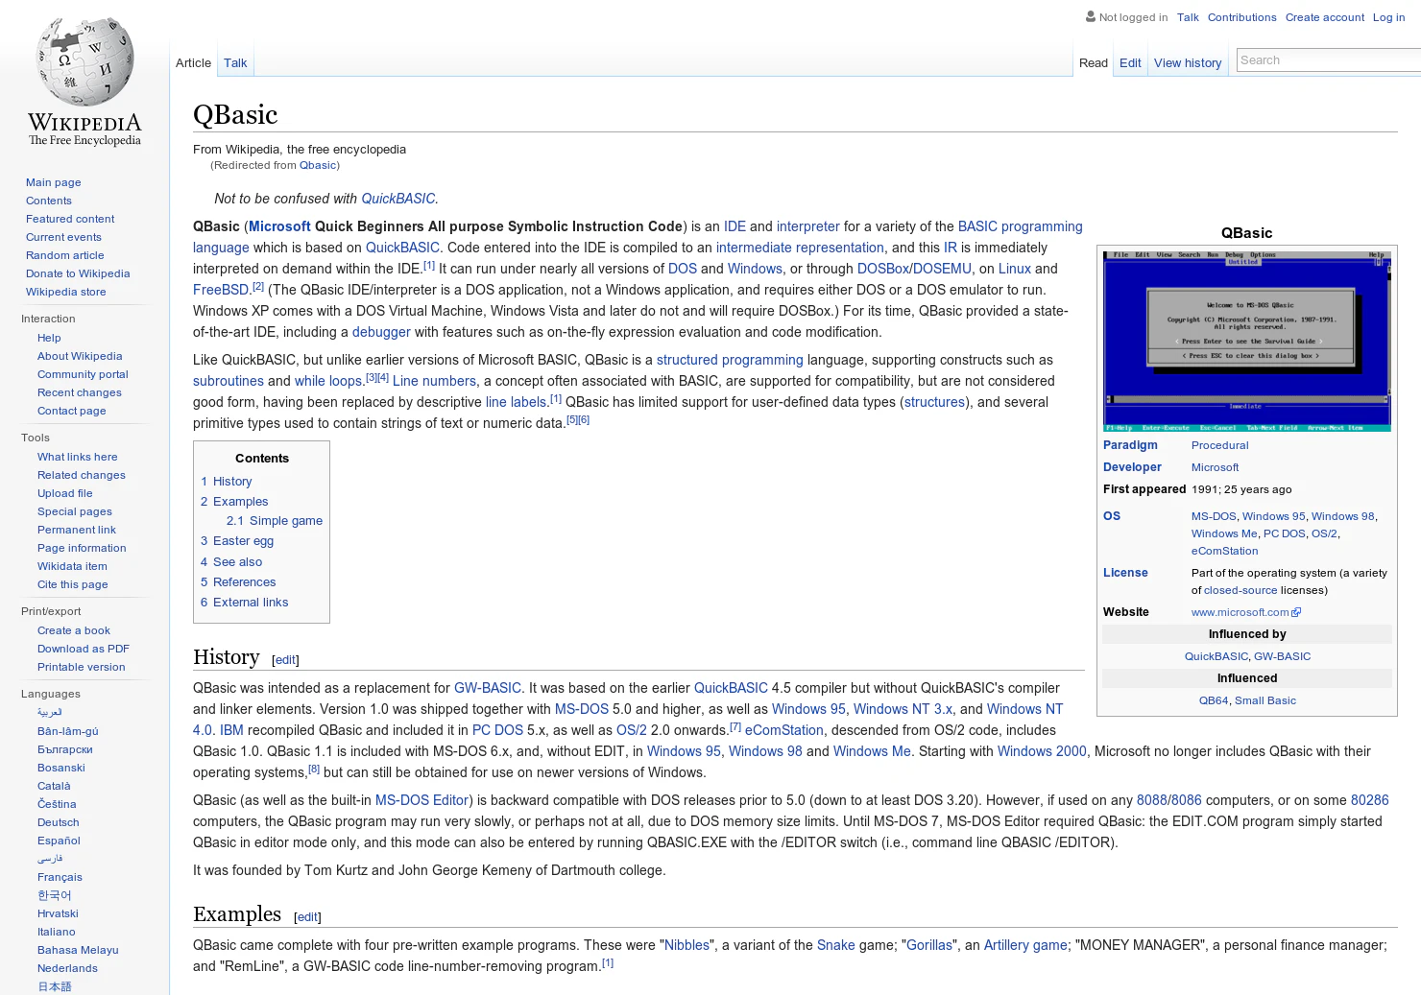
Task: Open About Wikipedia link
Action: click(x=80, y=356)
